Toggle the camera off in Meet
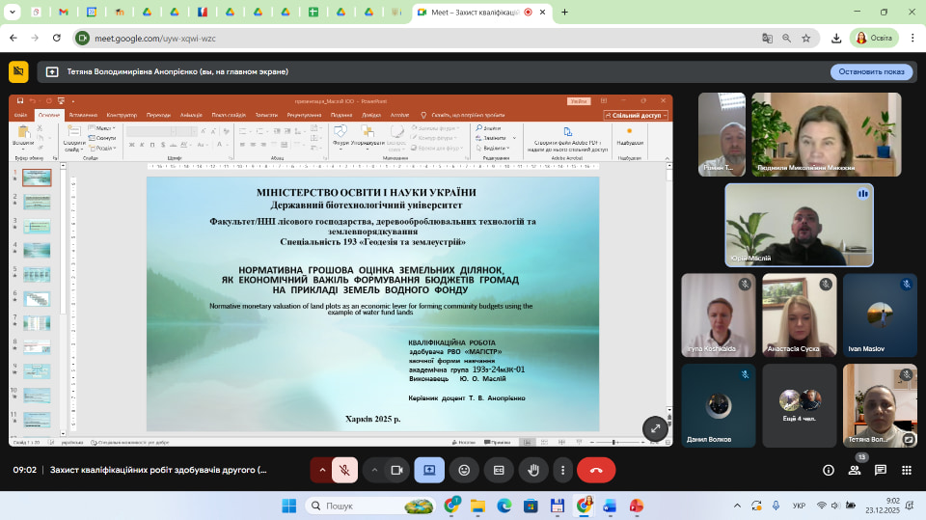The image size is (926, 520). click(395, 470)
